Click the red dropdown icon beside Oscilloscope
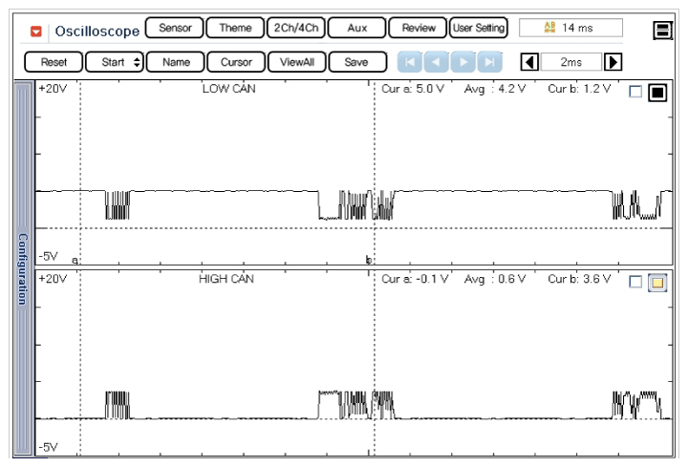 [36, 31]
